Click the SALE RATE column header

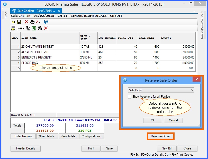[149, 38]
